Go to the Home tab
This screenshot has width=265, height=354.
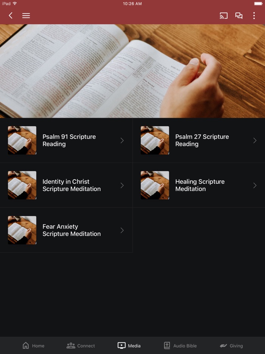click(x=33, y=345)
